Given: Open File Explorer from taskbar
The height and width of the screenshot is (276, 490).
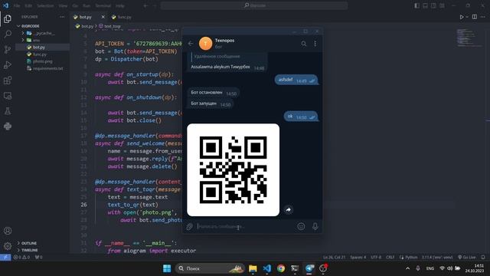Looking at the screenshot, I should (x=253, y=268).
